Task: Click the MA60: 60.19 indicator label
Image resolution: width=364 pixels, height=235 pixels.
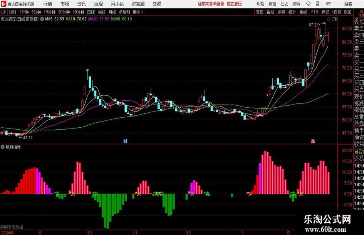Action: [121, 19]
